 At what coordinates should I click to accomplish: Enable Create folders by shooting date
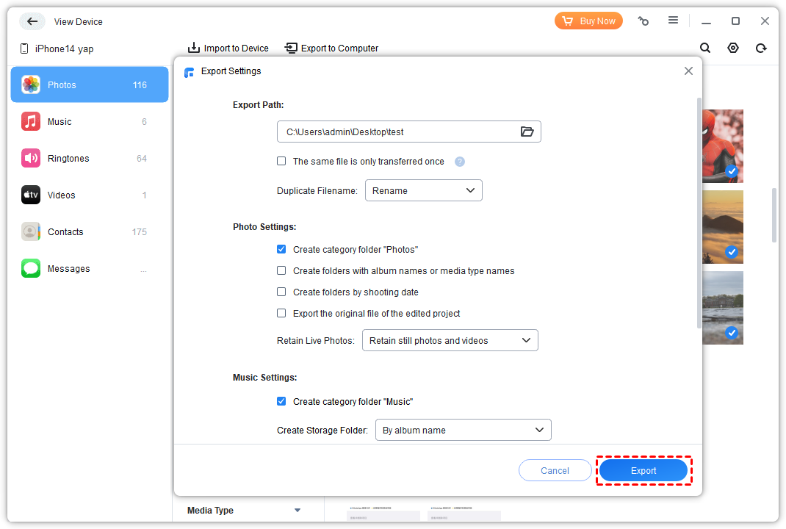coord(281,292)
